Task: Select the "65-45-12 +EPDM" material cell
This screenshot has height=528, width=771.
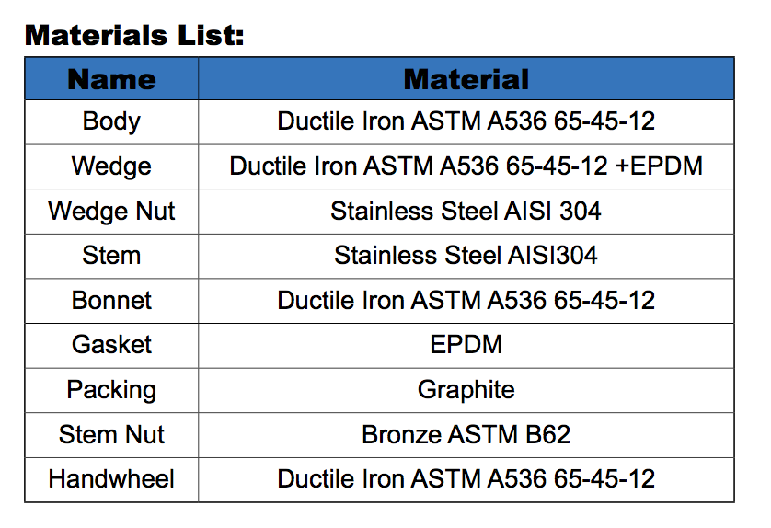Action: tap(466, 166)
